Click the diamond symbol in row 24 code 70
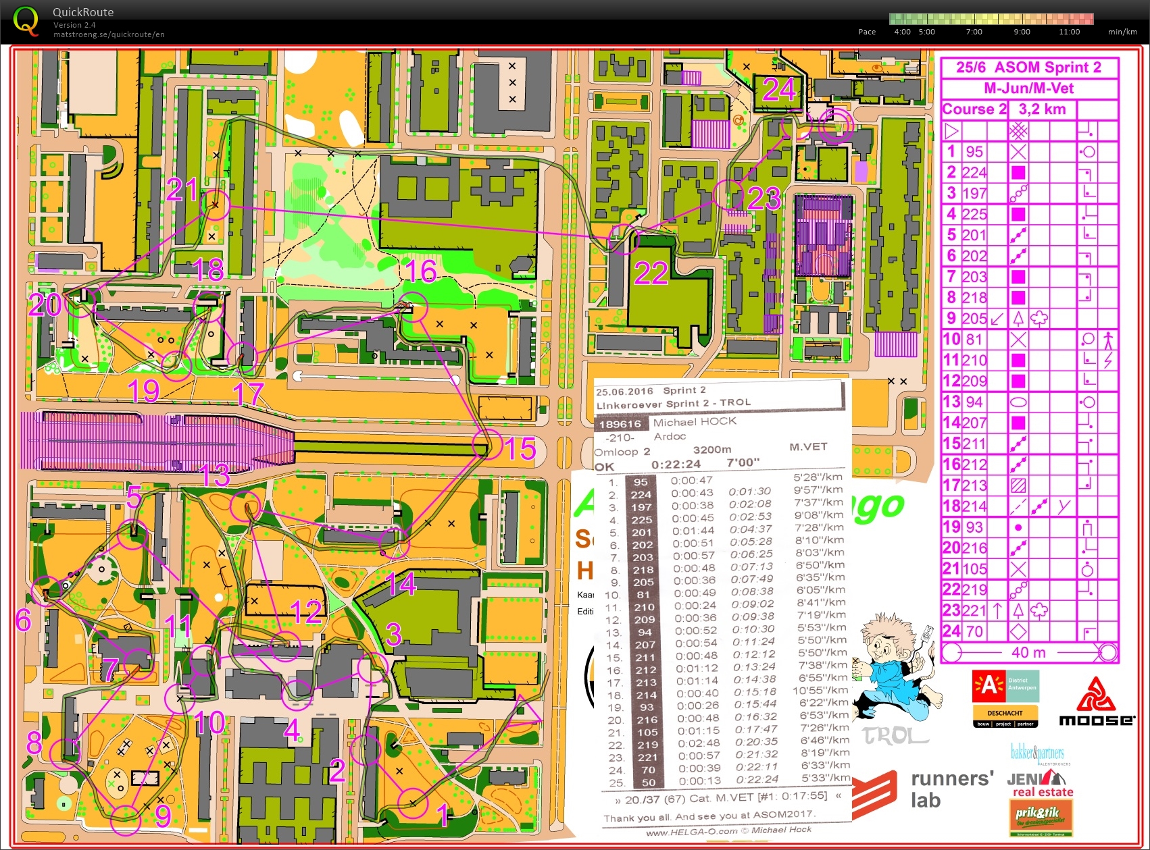The width and height of the screenshot is (1150, 850). (x=1018, y=632)
